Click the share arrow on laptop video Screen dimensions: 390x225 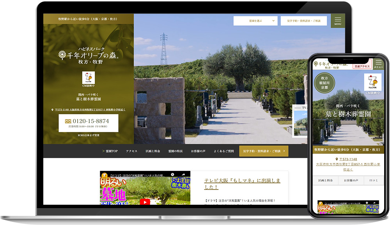tap(183, 175)
